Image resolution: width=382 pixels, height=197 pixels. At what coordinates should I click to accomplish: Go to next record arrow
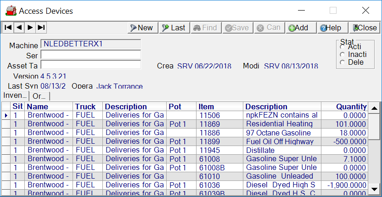click(x=30, y=28)
